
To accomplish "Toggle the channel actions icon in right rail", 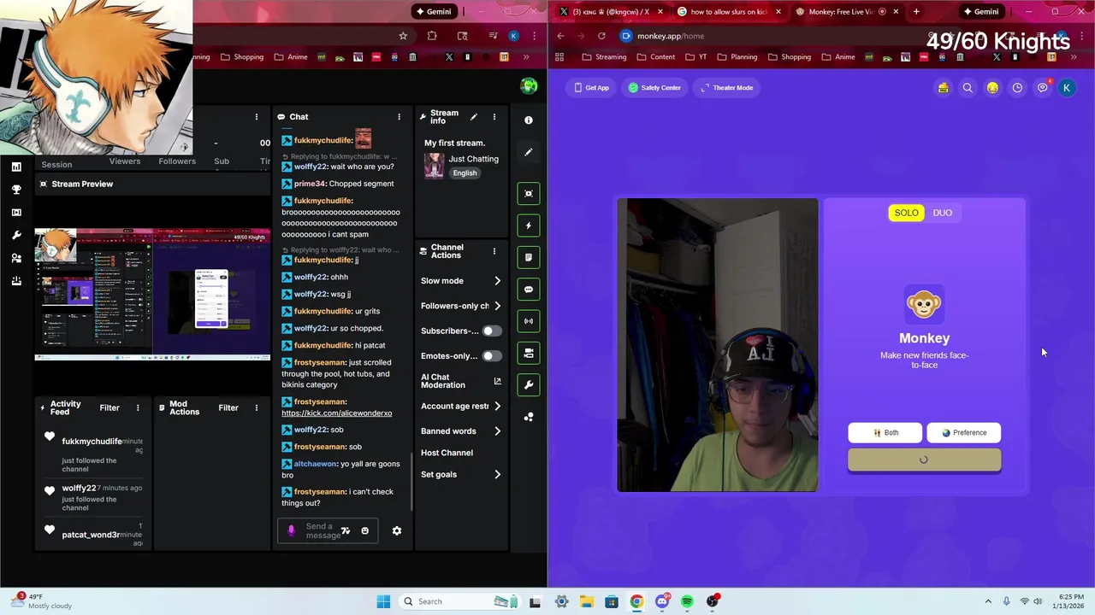I will point(529,353).
